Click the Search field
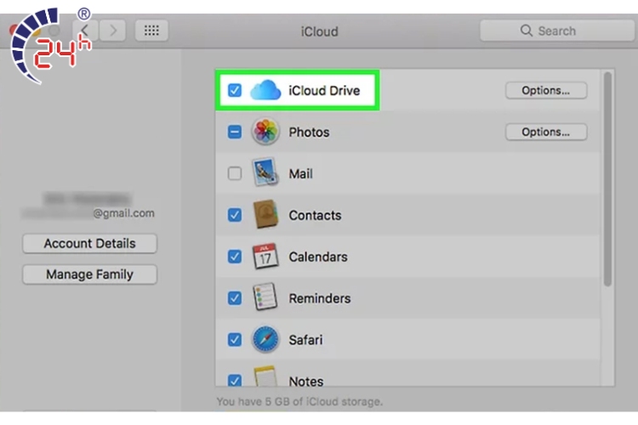 point(557,31)
